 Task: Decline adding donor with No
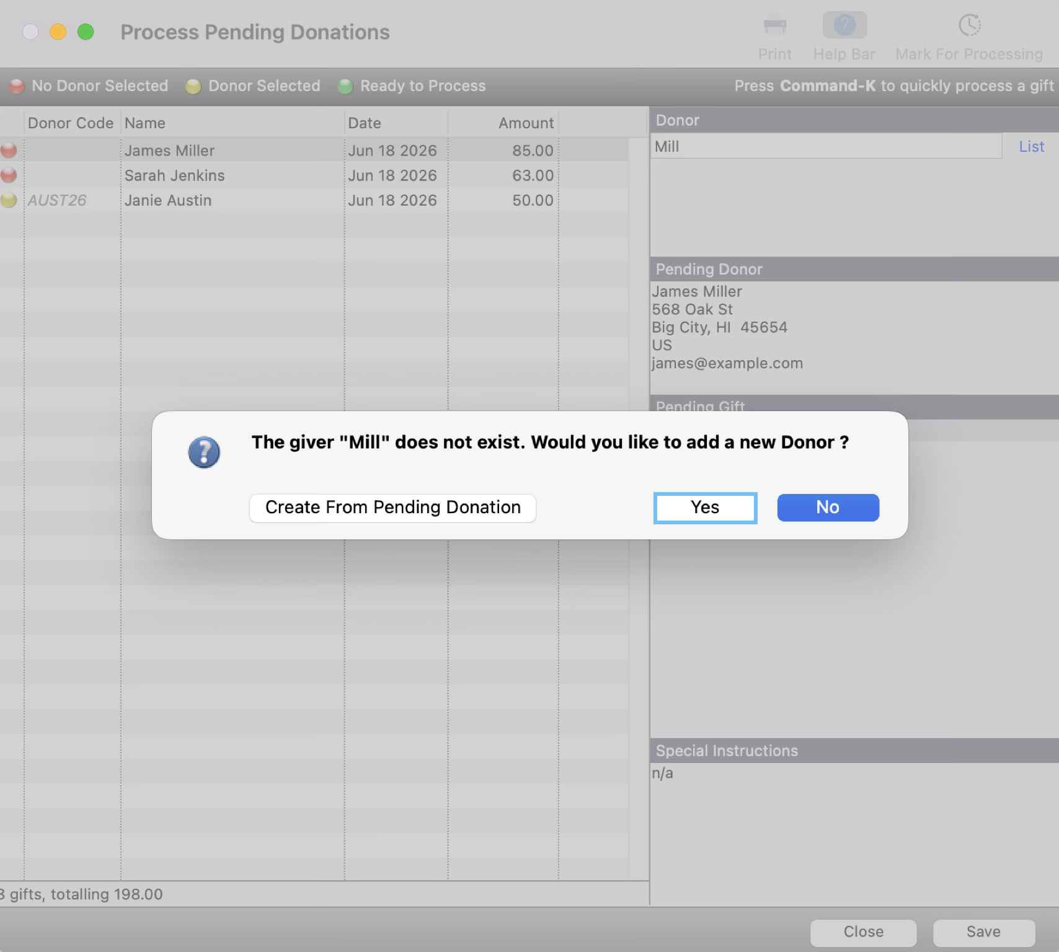828,508
